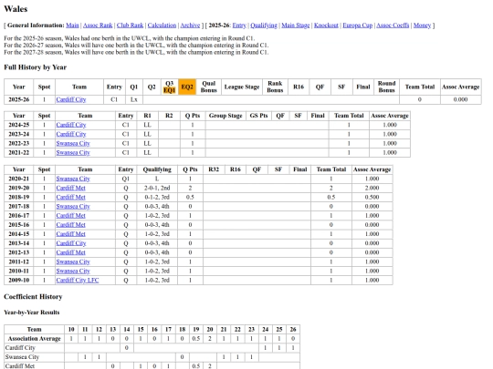Select the R32 column header
The height and width of the screenshot is (369, 493).
point(214,169)
